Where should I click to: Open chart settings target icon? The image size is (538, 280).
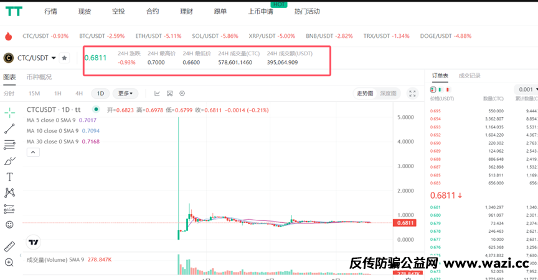tap(182, 94)
